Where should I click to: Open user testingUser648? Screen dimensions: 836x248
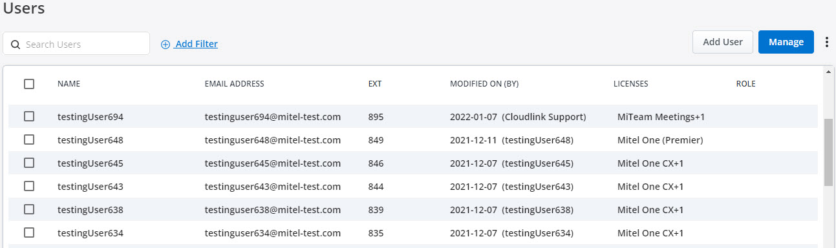pyautogui.click(x=90, y=140)
